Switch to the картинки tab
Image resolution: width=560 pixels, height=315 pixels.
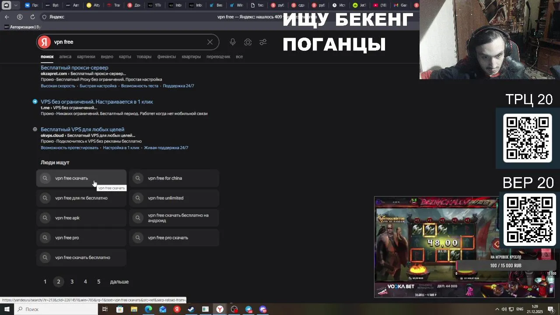(x=86, y=56)
